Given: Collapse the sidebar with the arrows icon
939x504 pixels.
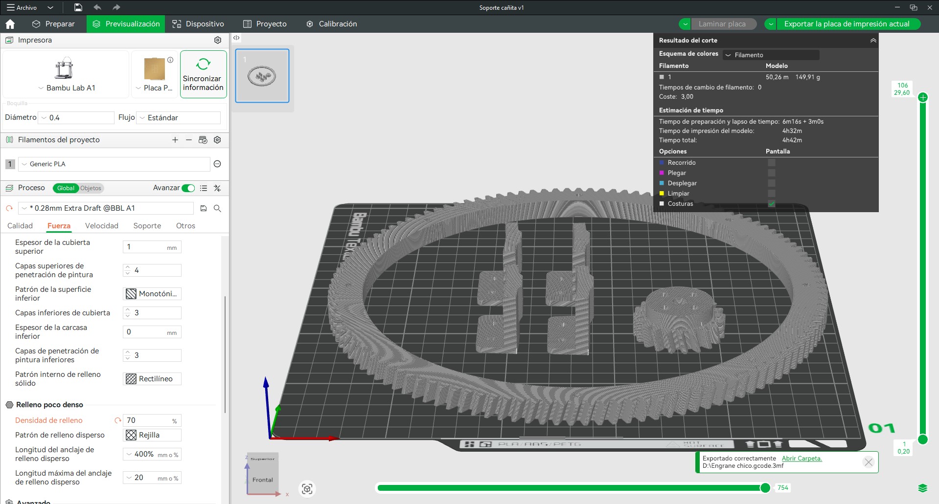Looking at the screenshot, I should 236,38.
